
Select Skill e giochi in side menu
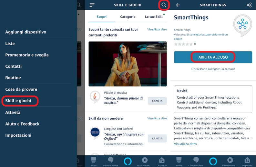[x=18, y=101]
